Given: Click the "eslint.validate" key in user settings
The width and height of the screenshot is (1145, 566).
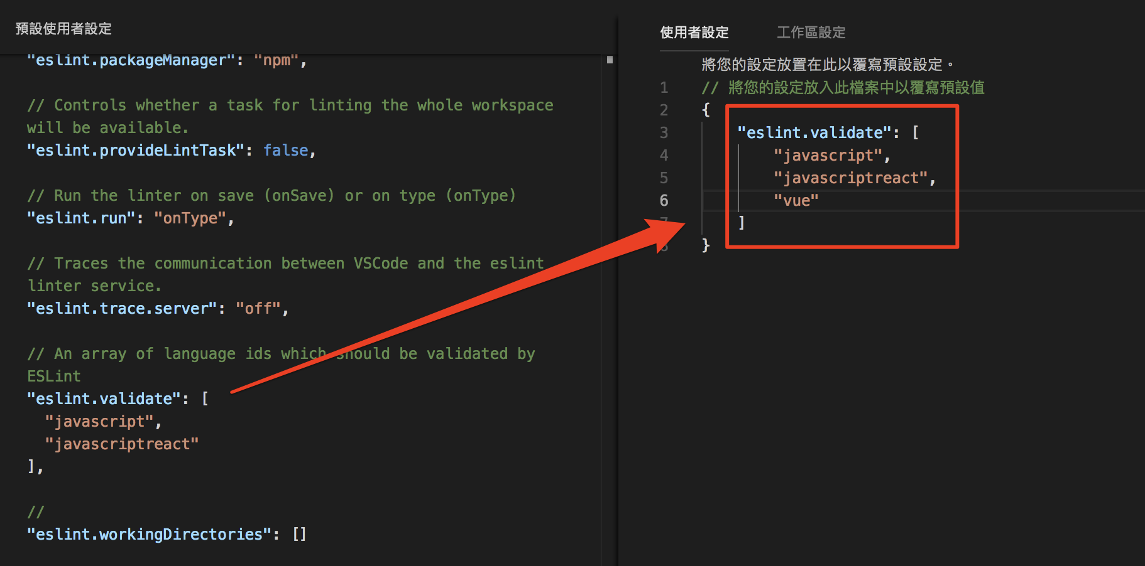Looking at the screenshot, I should pyautogui.click(x=814, y=132).
